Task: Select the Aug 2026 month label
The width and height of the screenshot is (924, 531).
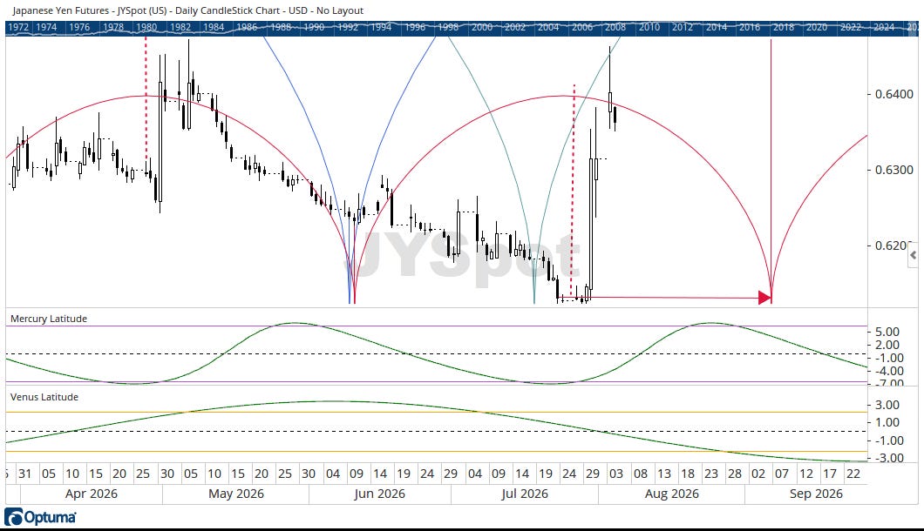Action: pyautogui.click(x=672, y=494)
